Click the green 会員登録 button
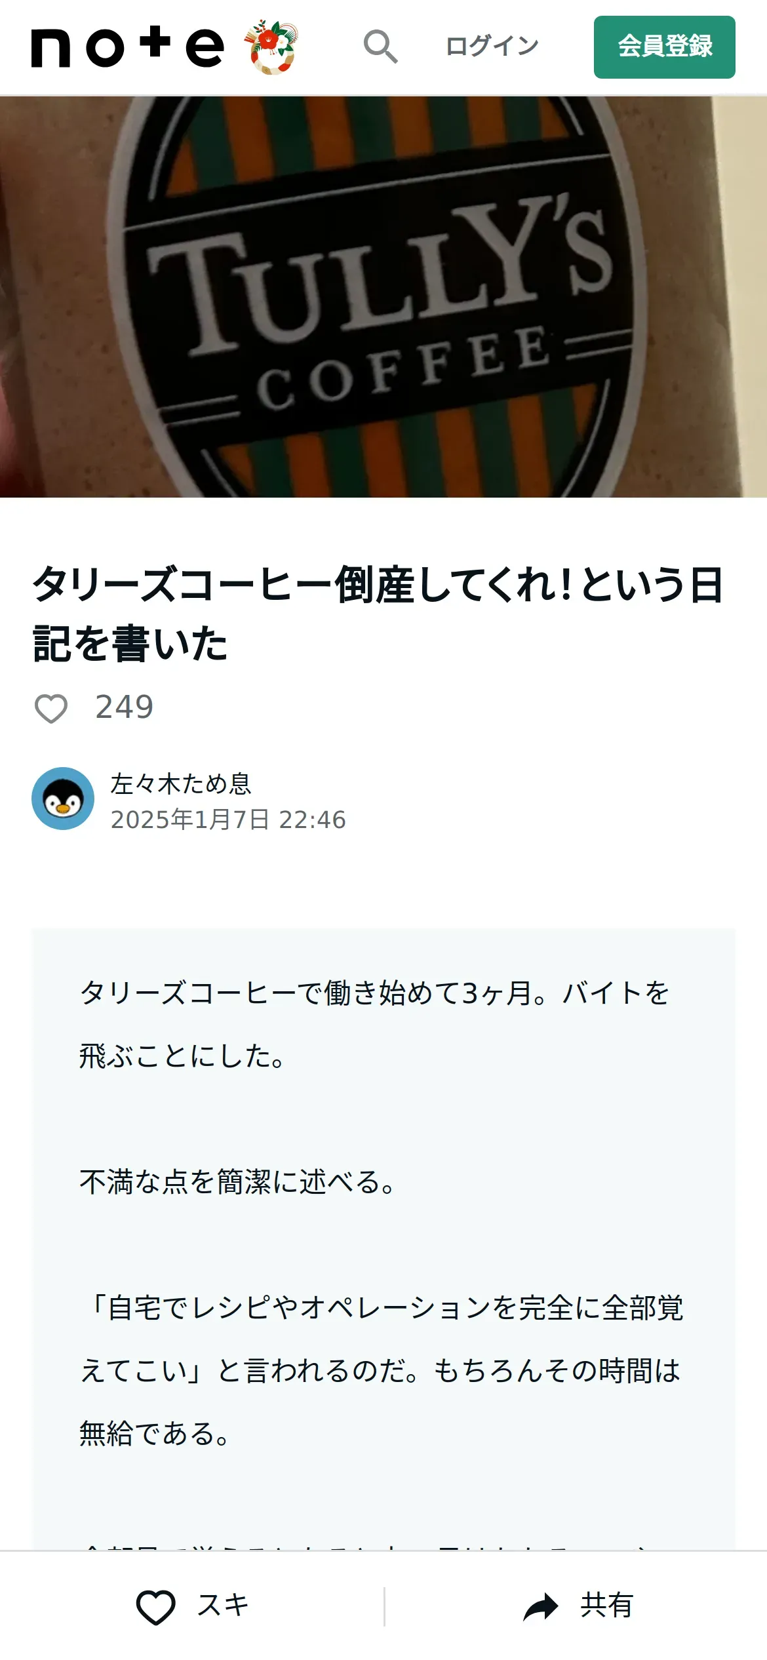Viewport: 767px width, 1660px height. click(x=664, y=47)
